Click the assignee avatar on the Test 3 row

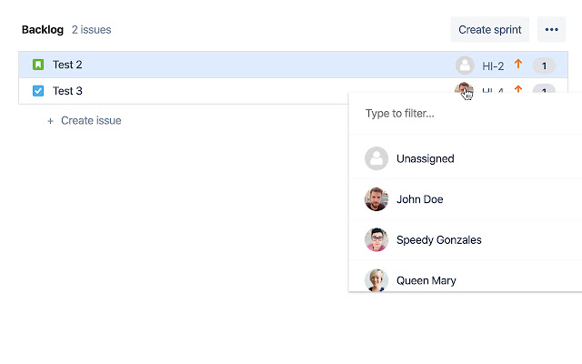464,90
